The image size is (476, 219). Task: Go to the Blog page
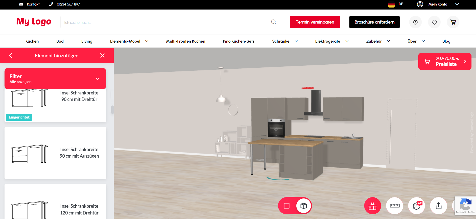[x=446, y=41]
